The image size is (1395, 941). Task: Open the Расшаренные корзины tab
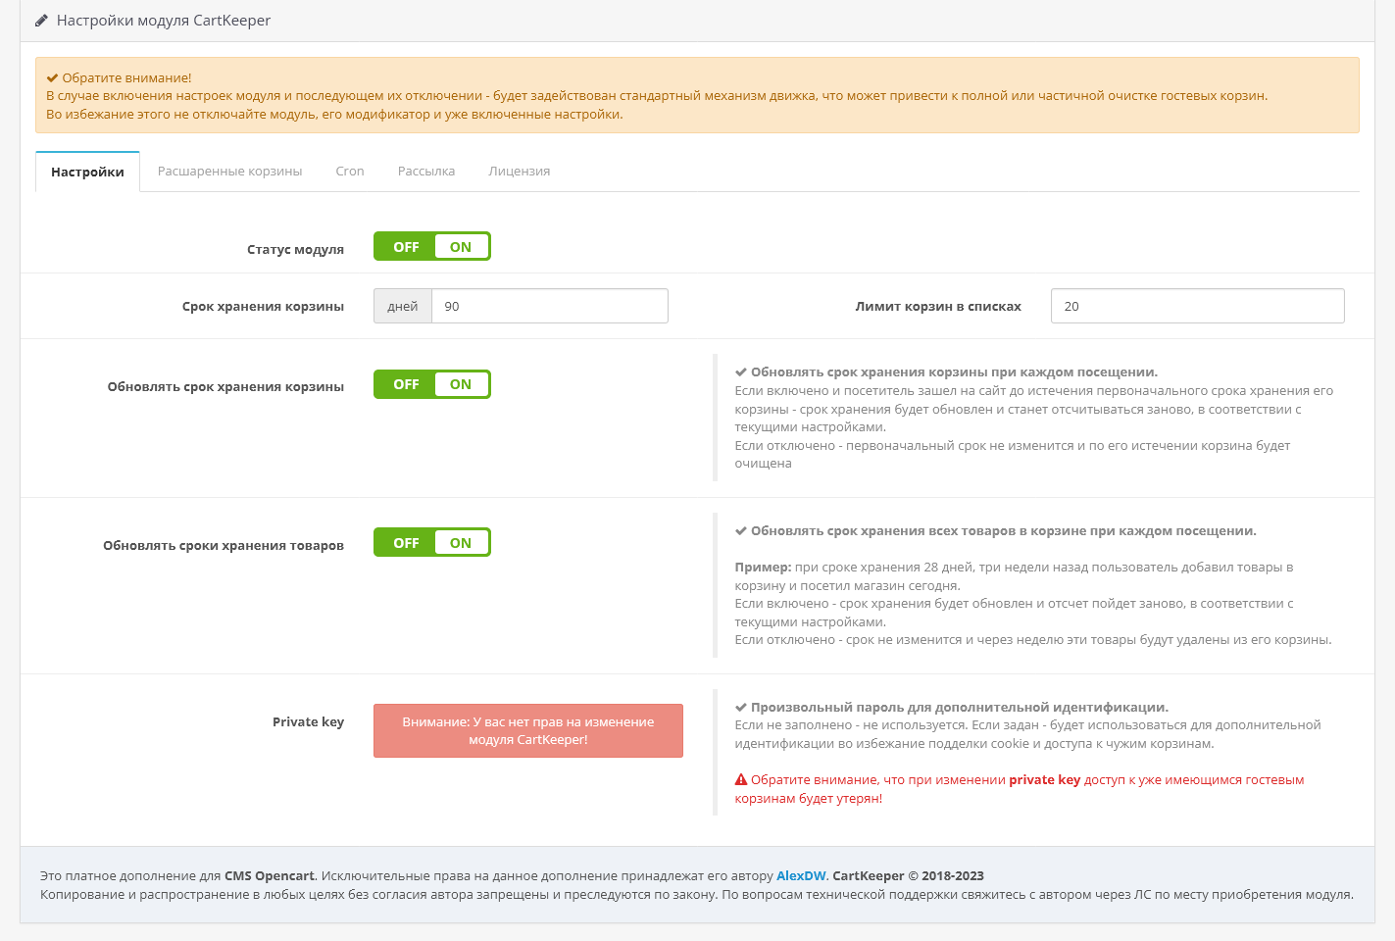(230, 172)
